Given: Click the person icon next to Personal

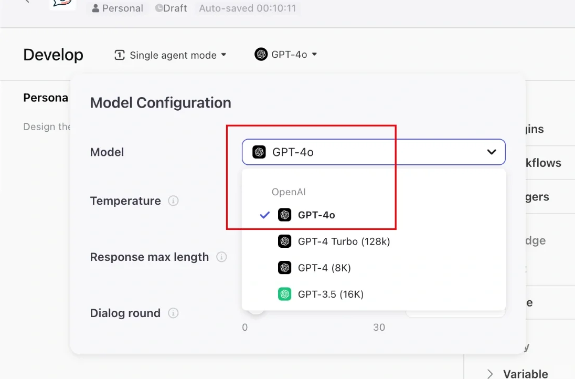Looking at the screenshot, I should click(95, 8).
